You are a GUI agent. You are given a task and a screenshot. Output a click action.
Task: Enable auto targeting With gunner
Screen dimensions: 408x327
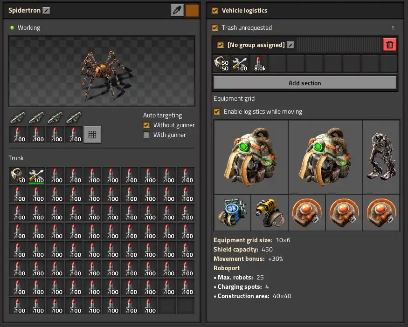coord(146,135)
